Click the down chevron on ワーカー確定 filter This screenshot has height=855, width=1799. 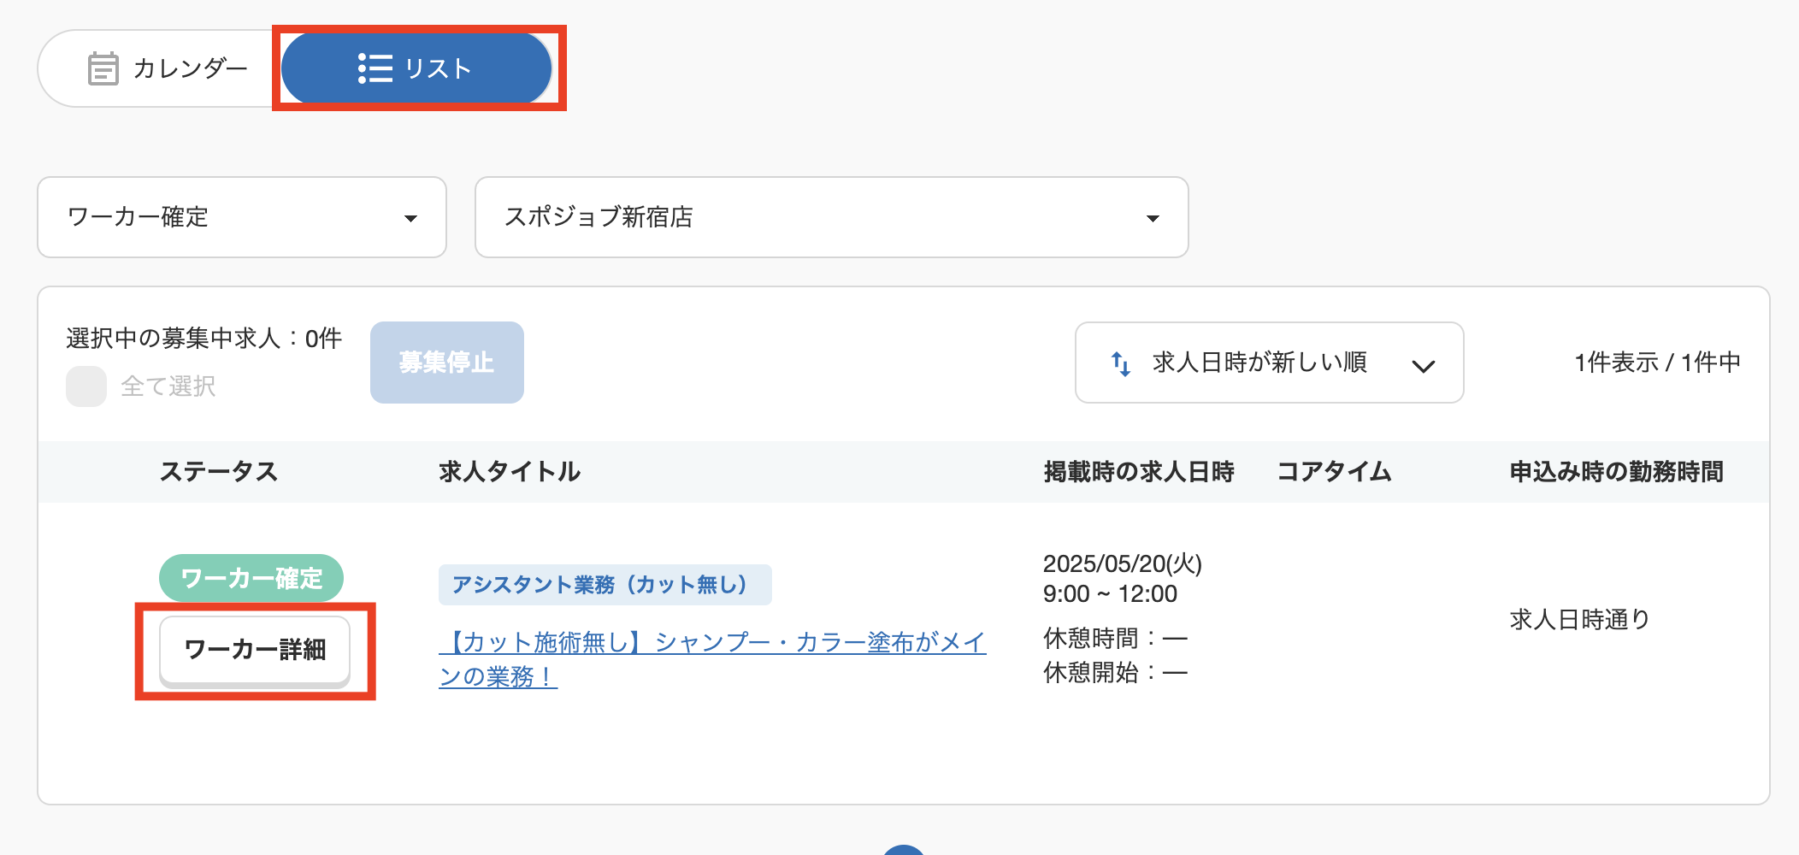point(413,218)
